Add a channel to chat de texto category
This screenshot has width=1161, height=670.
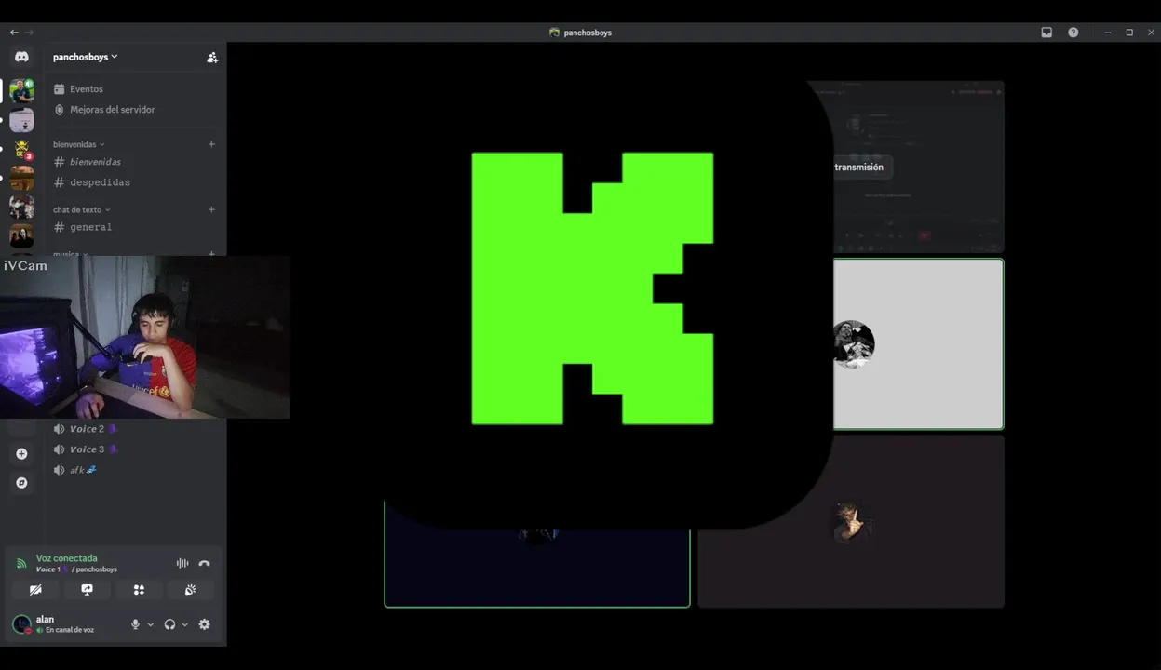[x=211, y=209]
